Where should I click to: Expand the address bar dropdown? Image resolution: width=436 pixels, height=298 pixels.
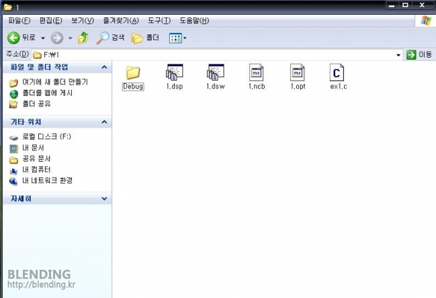[x=398, y=55]
